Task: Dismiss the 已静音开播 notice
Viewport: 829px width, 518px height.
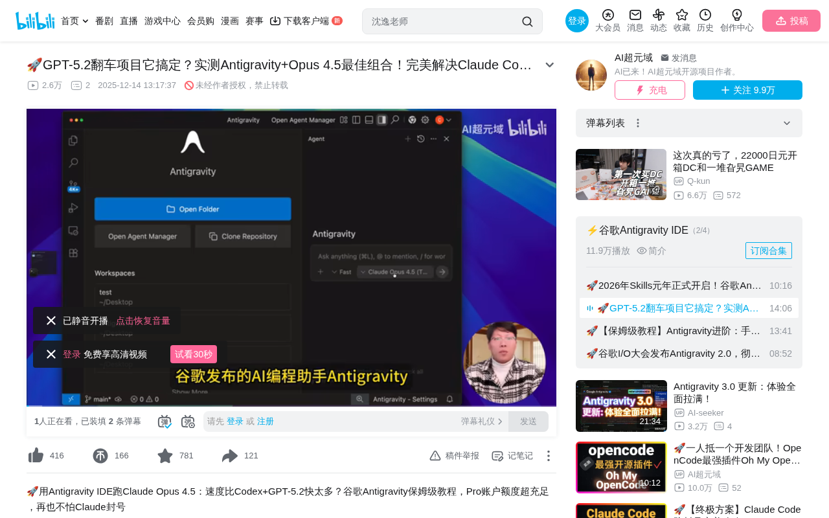Action: click(x=51, y=321)
